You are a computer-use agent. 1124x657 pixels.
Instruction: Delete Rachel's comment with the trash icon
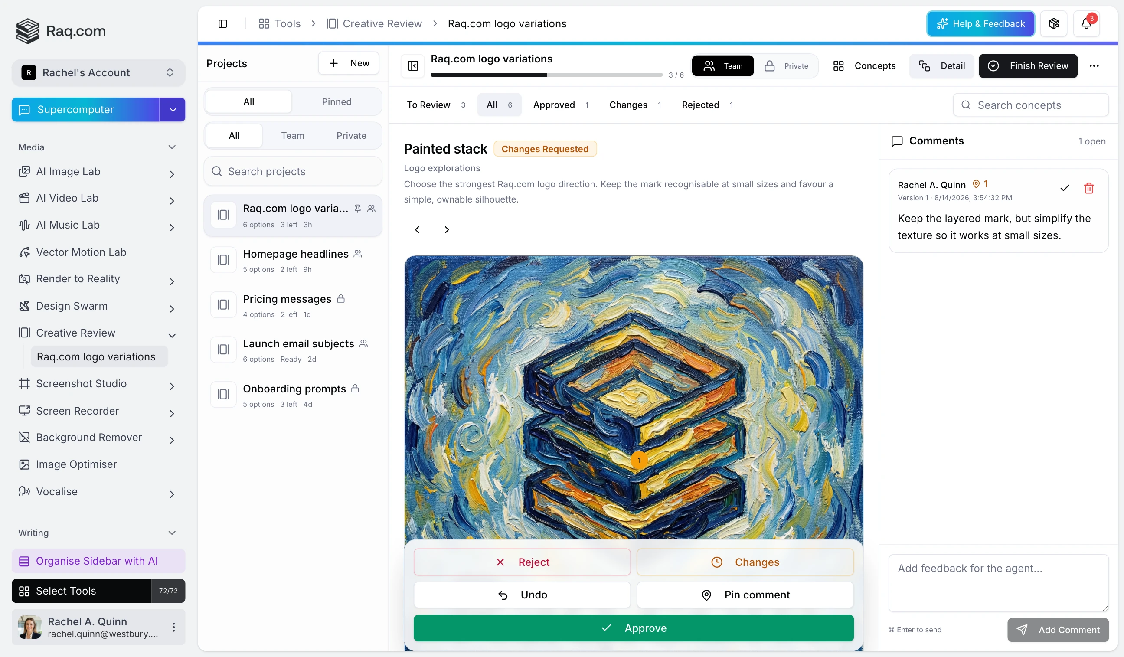pyautogui.click(x=1089, y=188)
